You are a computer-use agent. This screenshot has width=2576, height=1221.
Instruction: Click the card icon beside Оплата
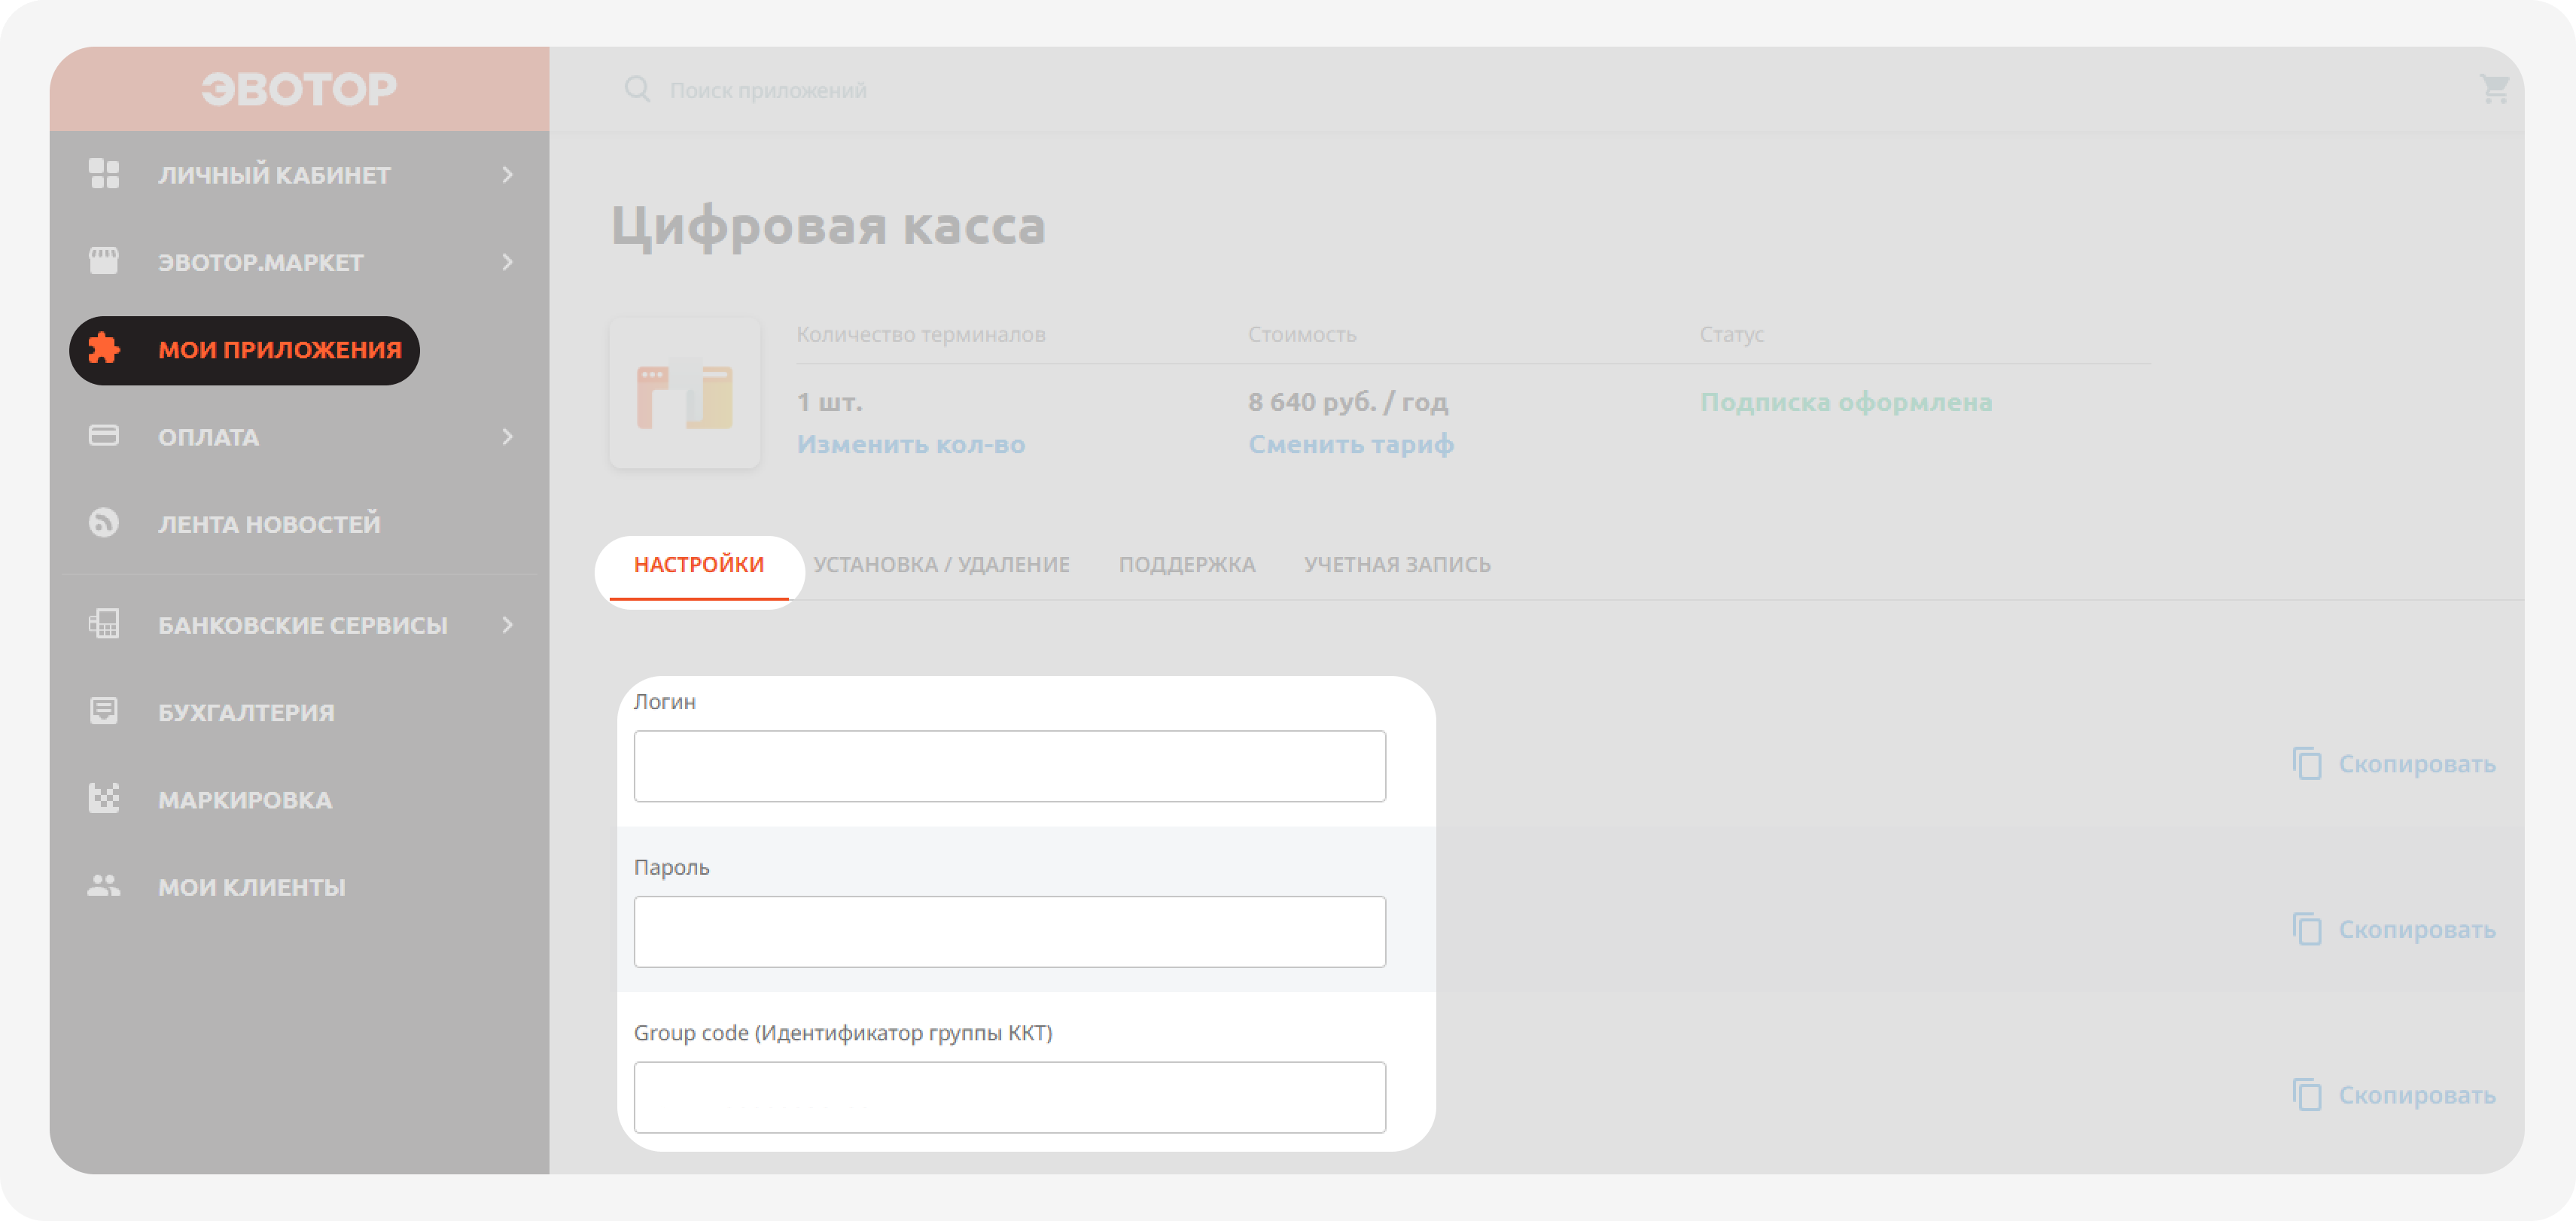104,436
